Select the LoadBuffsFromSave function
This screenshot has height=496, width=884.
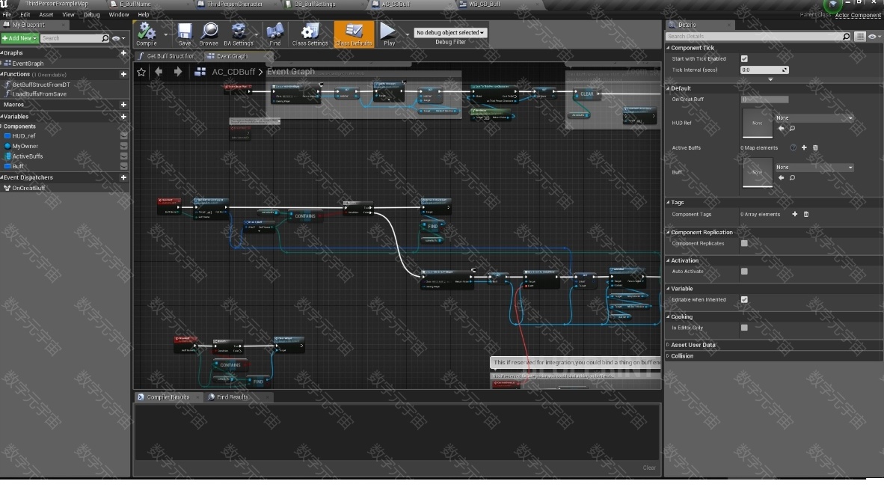[39, 94]
